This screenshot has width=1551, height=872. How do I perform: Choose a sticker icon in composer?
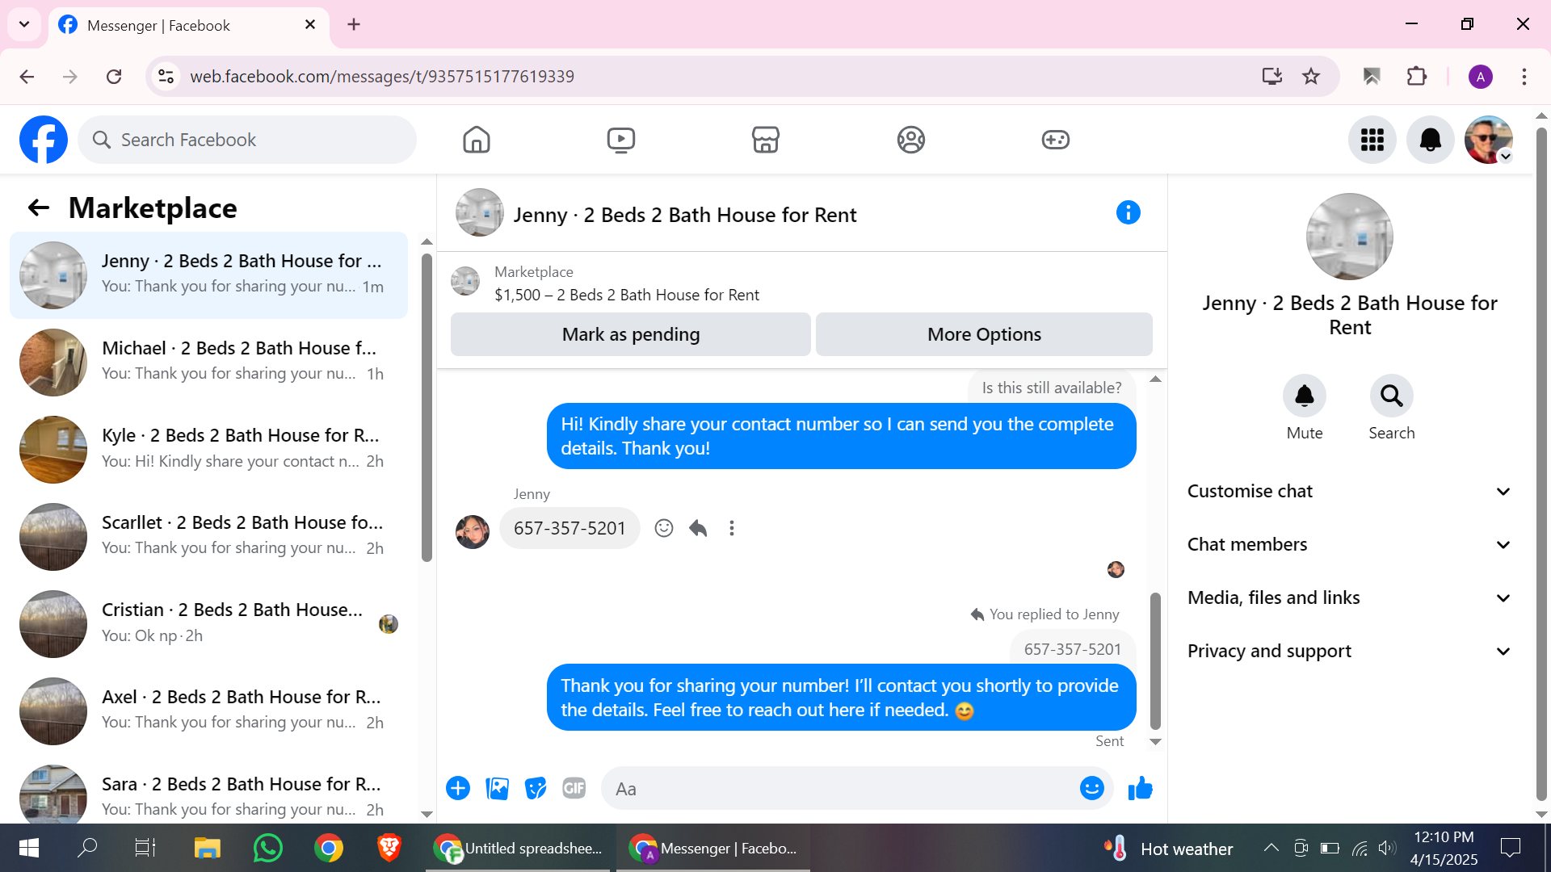[535, 788]
